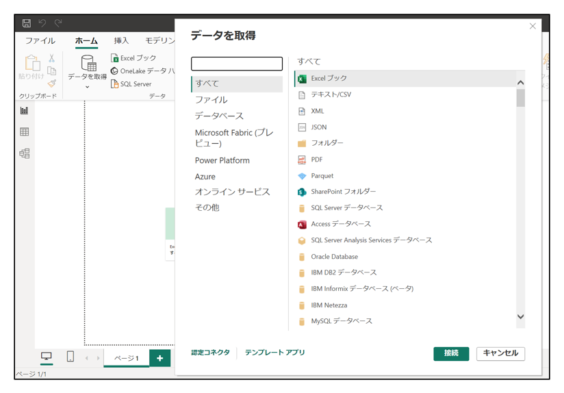564x393 pixels.
Task: Open the 挿入 ribbon tab
Action: pyautogui.click(x=121, y=40)
